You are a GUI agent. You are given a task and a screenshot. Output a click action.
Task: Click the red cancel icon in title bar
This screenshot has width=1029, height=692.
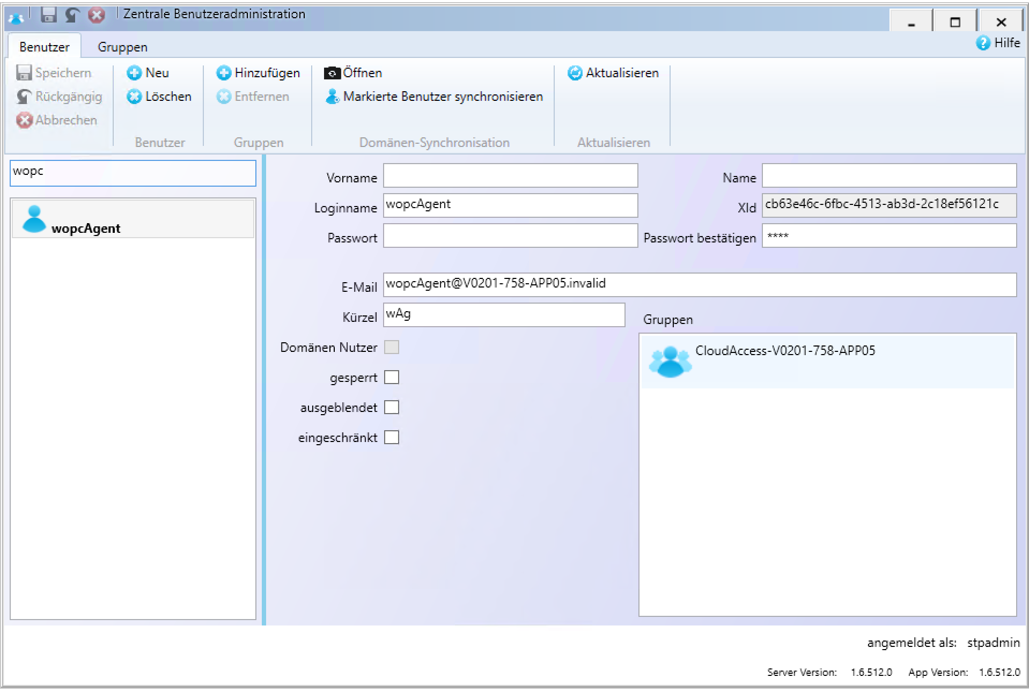tap(97, 15)
